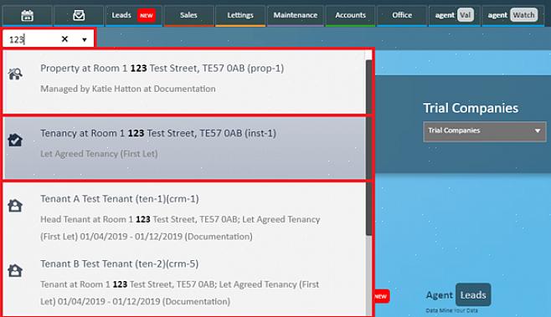
Task: Click the Agent Leads logo
Action: point(458,295)
